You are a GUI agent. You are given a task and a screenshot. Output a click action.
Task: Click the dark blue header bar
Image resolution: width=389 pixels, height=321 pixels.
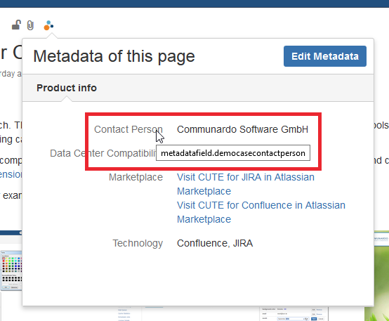click(x=194, y=4)
